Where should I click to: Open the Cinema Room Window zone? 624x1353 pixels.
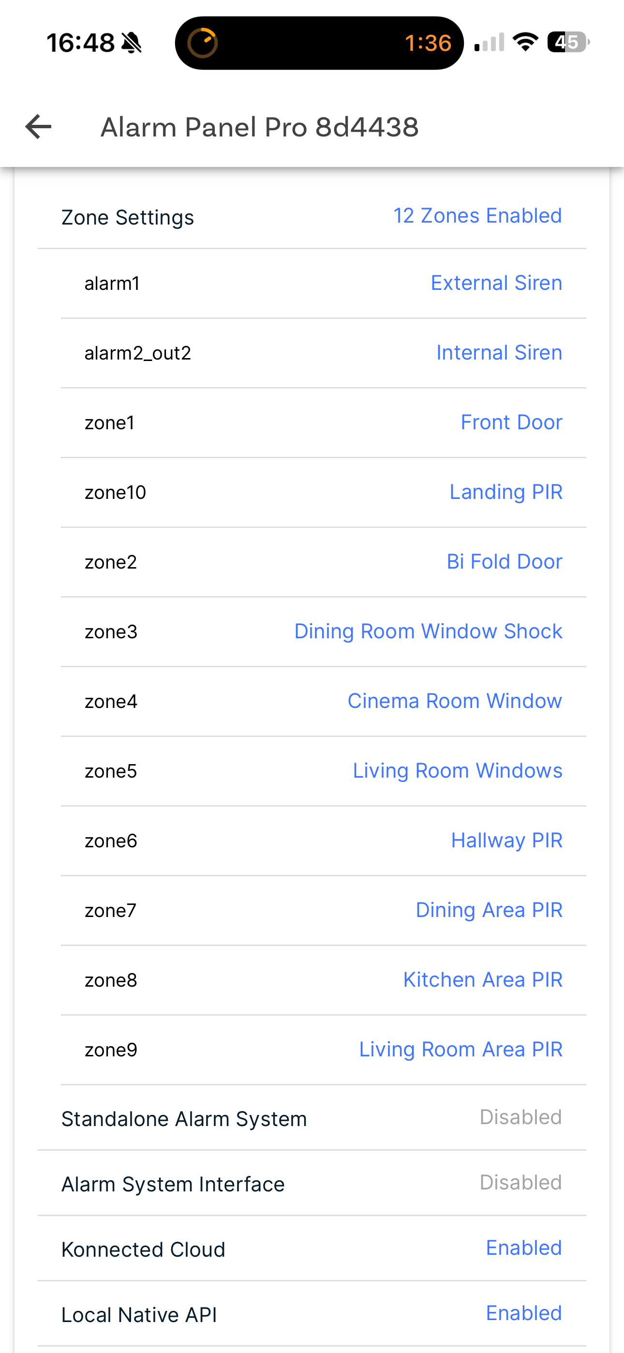pyautogui.click(x=454, y=701)
